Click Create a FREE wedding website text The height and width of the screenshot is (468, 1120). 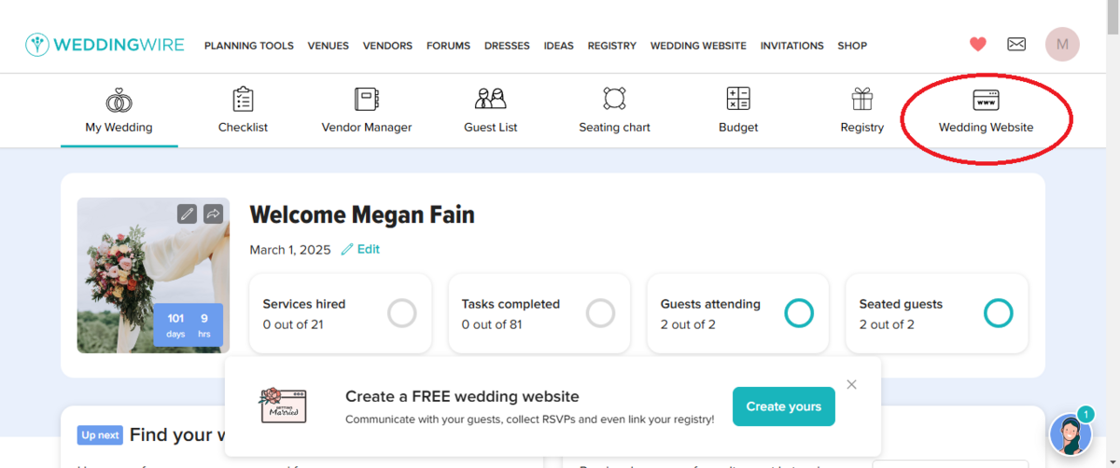[462, 396]
